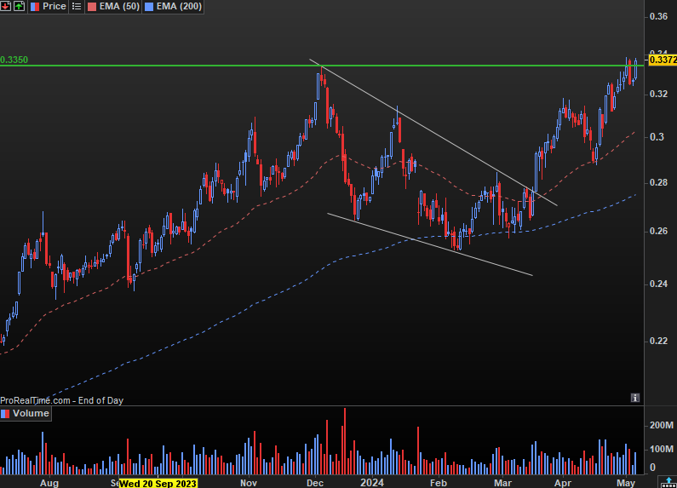Open EMA (200) indicator settings
Viewport: 677px width, 488px height.
(x=179, y=7)
